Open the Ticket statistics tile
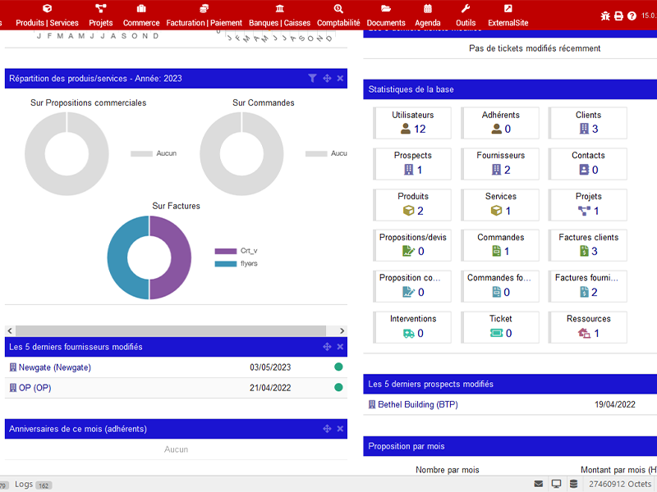Screen dimensions: 657x492 click(500, 326)
